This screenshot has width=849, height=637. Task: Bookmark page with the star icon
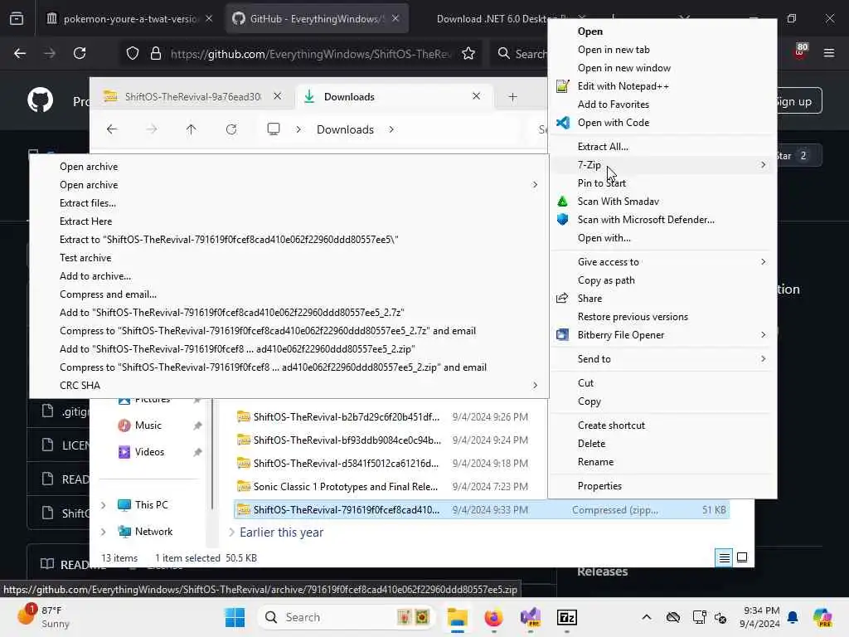click(468, 53)
